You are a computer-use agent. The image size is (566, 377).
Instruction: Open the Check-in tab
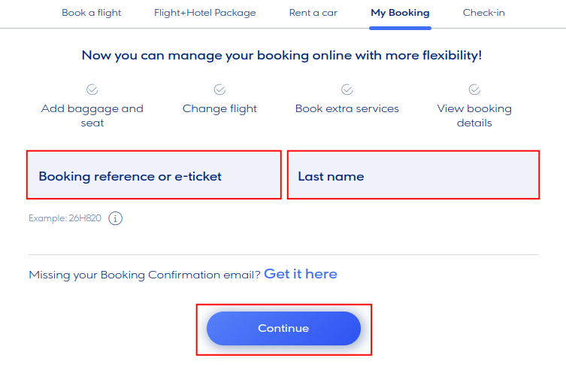click(483, 13)
